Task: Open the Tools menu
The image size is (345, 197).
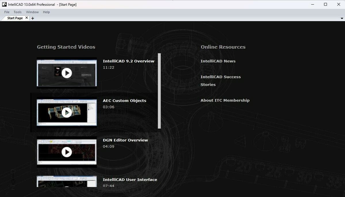Action: click(18, 12)
